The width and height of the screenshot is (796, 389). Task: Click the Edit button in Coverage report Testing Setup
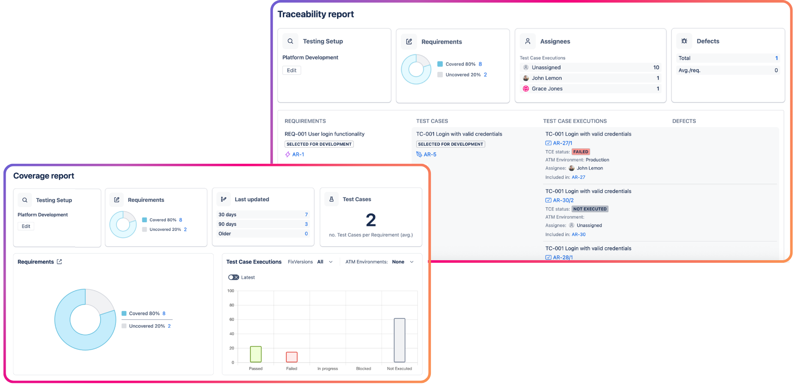tap(26, 226)
